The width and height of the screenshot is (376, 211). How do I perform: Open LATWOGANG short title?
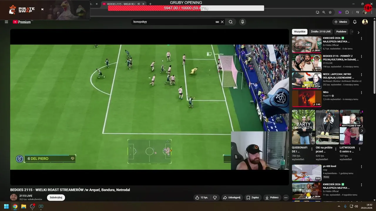347,149
